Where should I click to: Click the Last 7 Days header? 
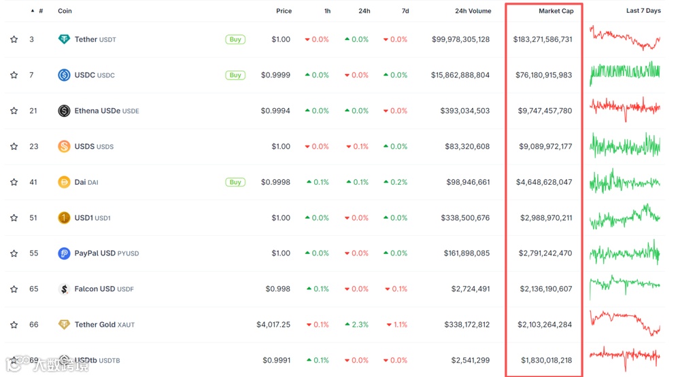tap(643, 11)
